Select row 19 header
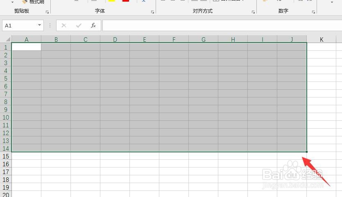This screenshot has width=342, height=197. [x=6, y=188]
